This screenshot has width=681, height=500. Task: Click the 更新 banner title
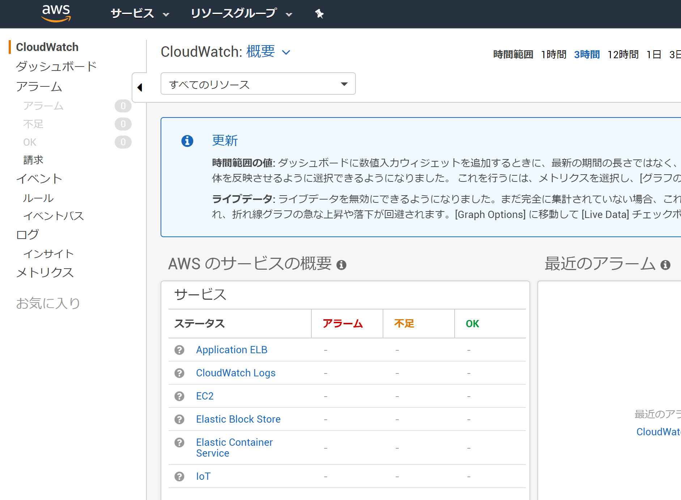(225, 141)
